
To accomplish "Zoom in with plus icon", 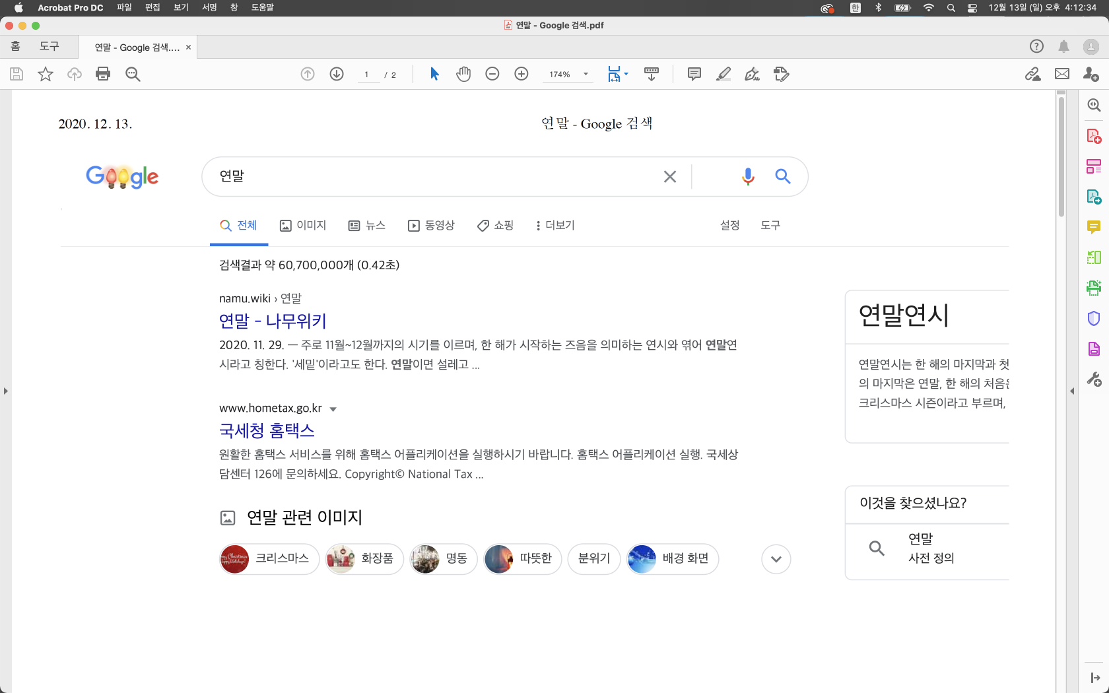I will point(521,74).
